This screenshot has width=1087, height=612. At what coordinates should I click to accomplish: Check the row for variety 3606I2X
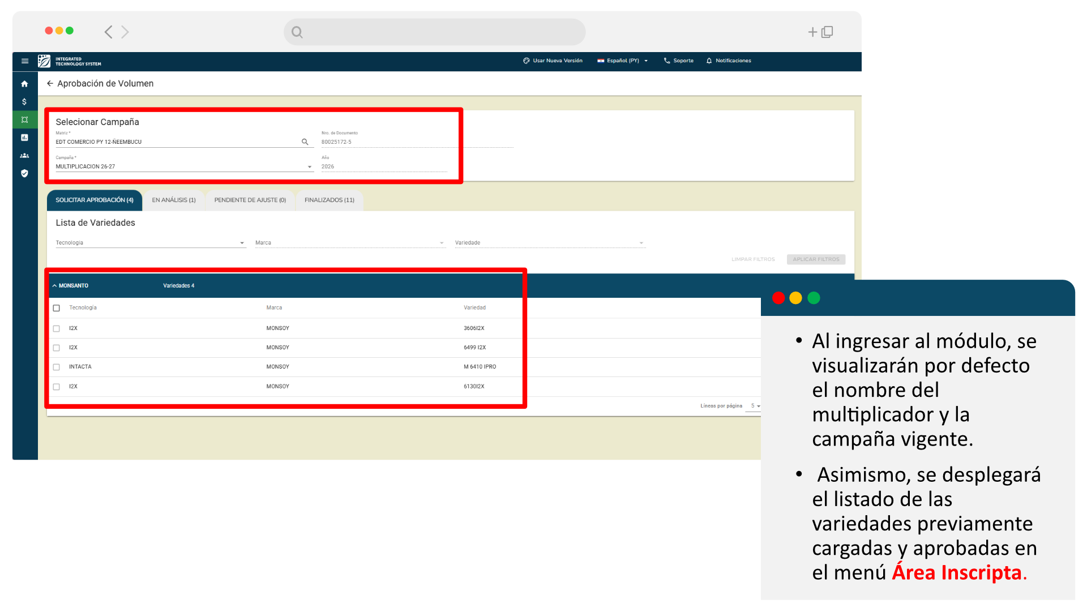57,329
